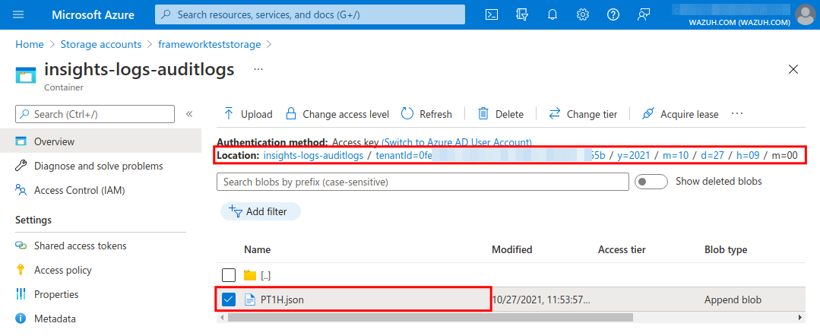
Task: Click the scrollbar right arrow
Action: pos(800,317)
